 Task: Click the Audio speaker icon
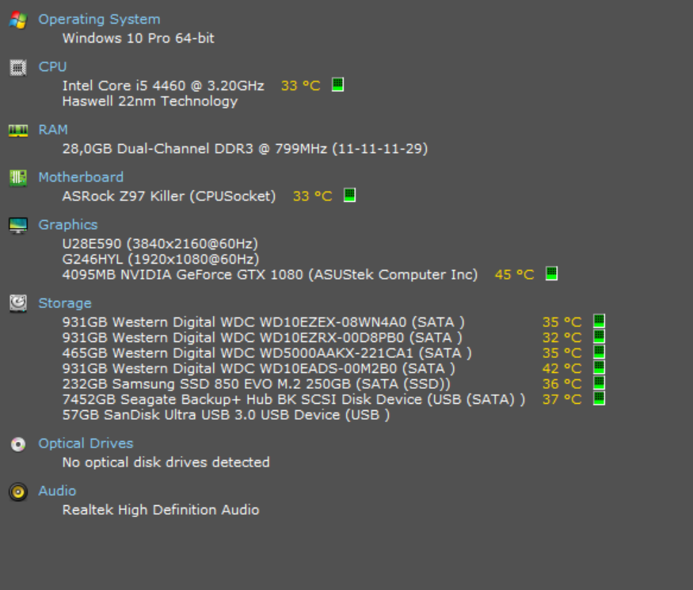[18, 492]
